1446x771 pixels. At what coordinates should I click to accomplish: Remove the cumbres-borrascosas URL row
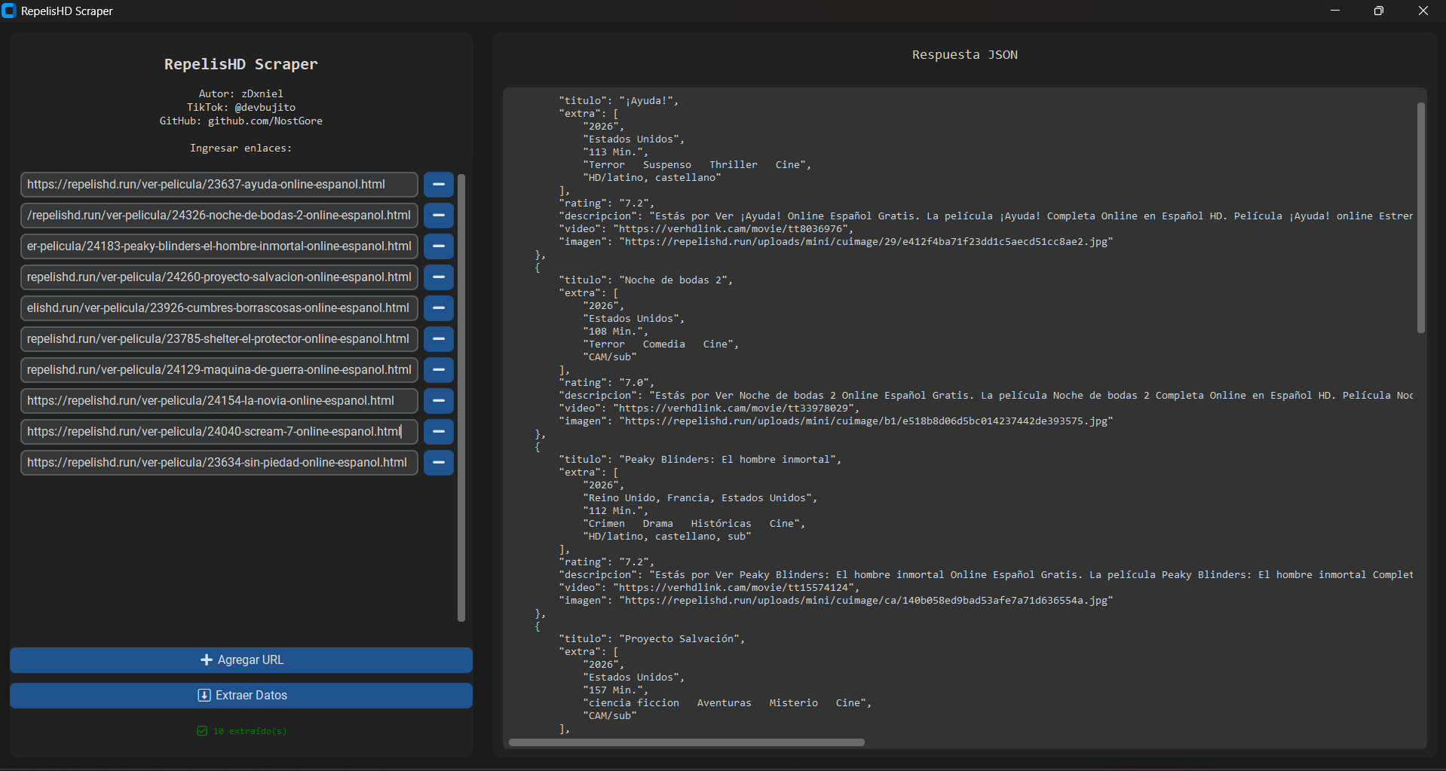pos(438,308)
